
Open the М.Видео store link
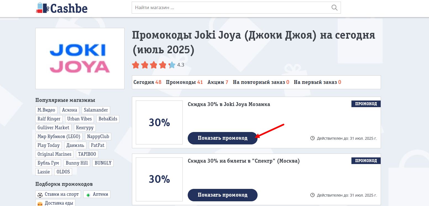[x=46, y=110]
